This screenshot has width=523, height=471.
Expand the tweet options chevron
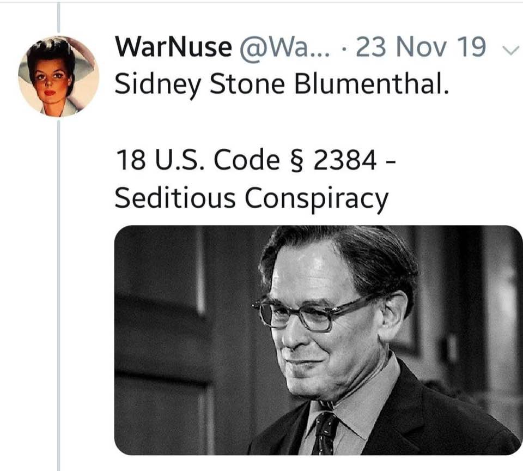point(509,50)
